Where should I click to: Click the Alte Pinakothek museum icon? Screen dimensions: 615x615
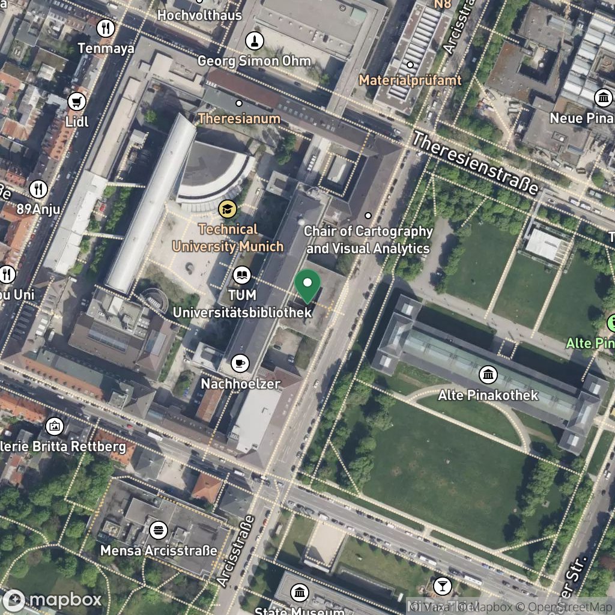coord(488,375)
